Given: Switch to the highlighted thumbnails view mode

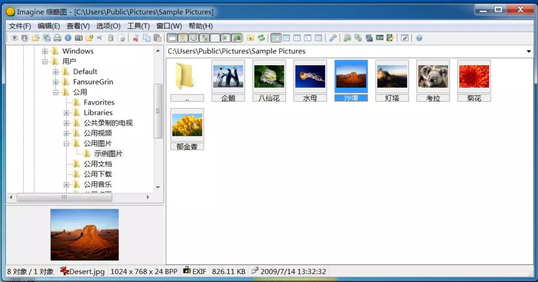Looking at the screenshot, I should 275,38.
